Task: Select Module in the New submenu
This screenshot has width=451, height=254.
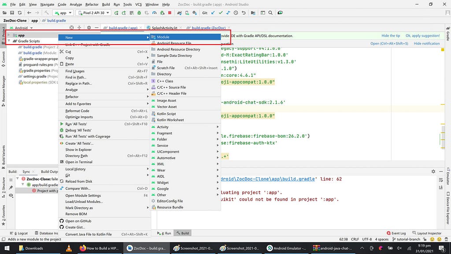Action: pyautogui.click(x=185, y=37)
